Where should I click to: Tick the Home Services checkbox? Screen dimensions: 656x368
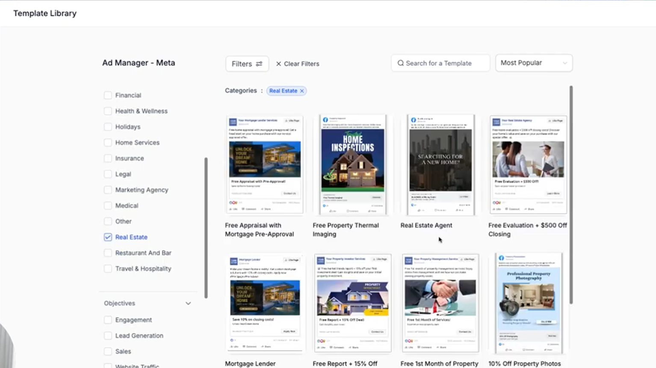tap(108, 143)
